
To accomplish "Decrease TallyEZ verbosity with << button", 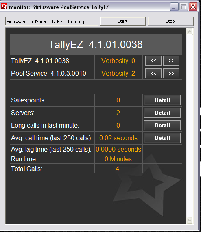I will (153, 61).
